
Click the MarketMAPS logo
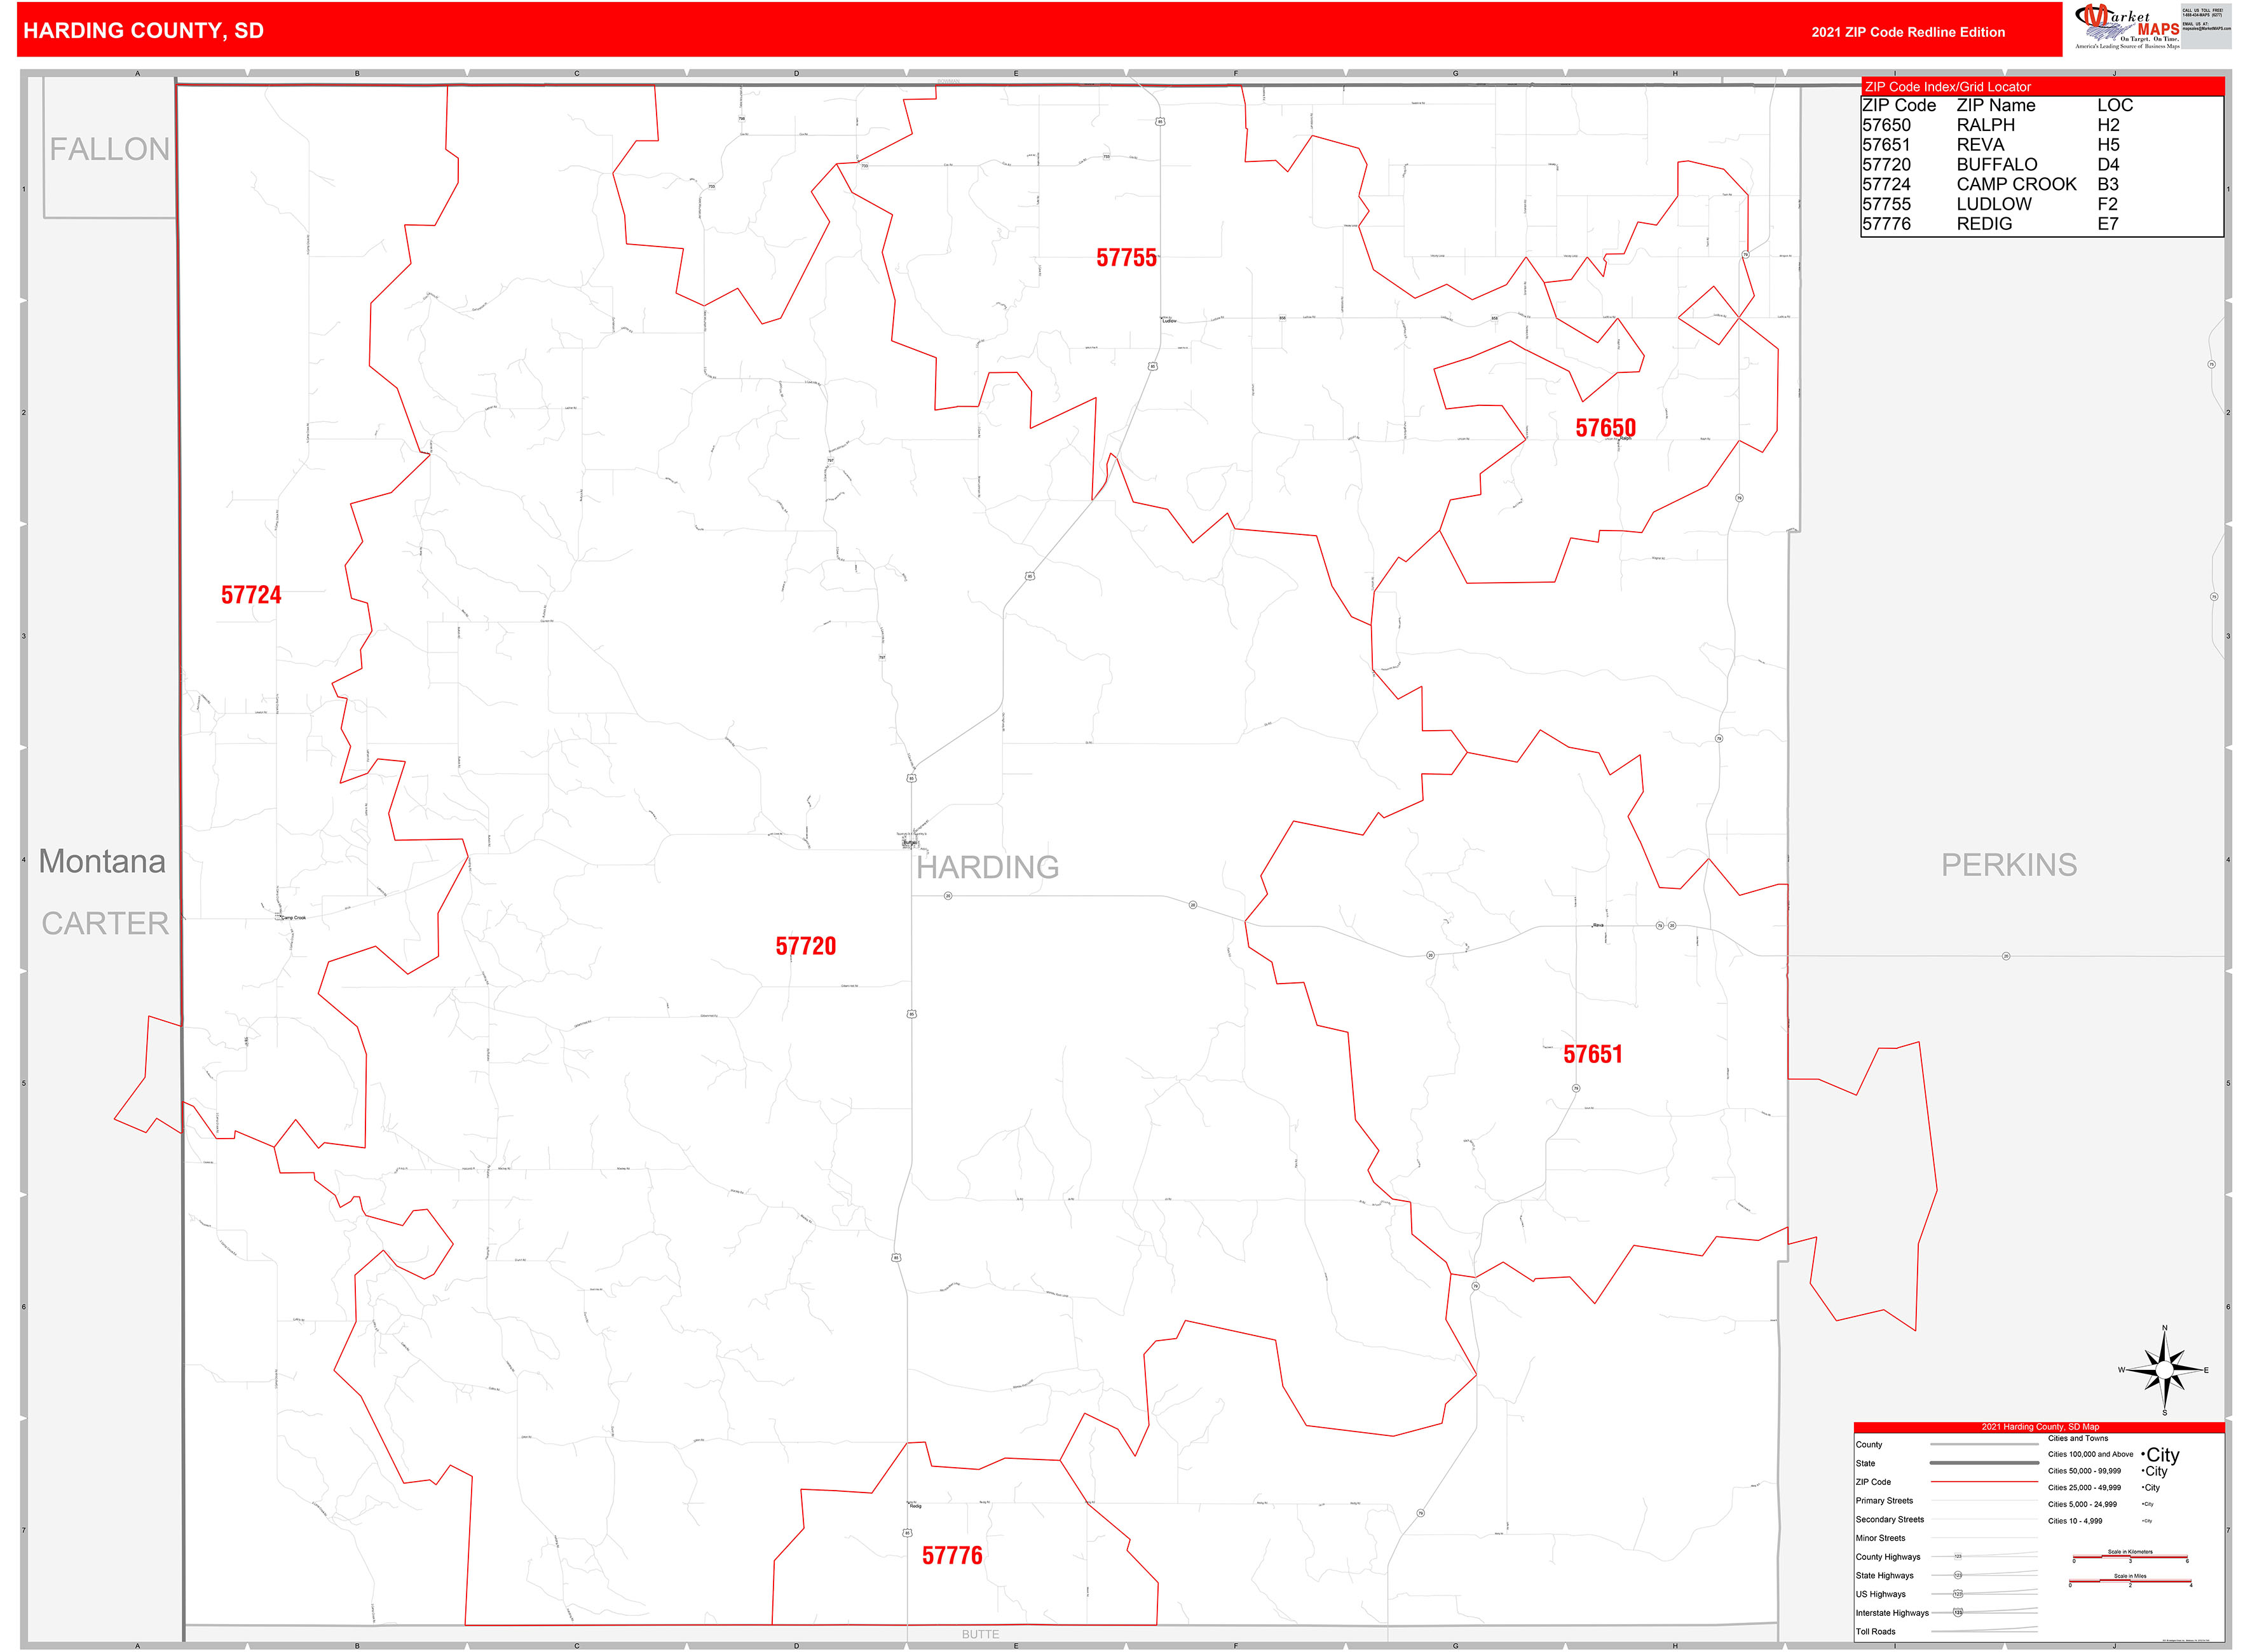[2126, 26]
